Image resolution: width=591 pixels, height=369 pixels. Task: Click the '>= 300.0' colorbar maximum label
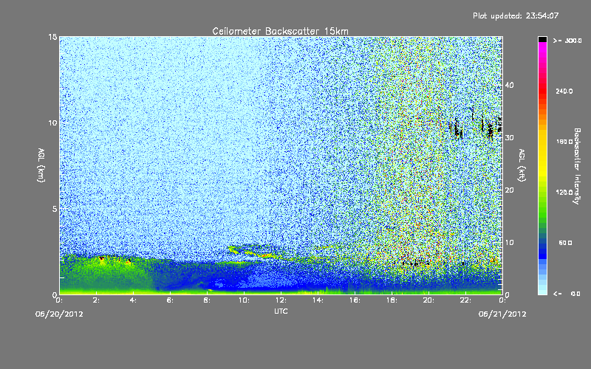(567, 41)
